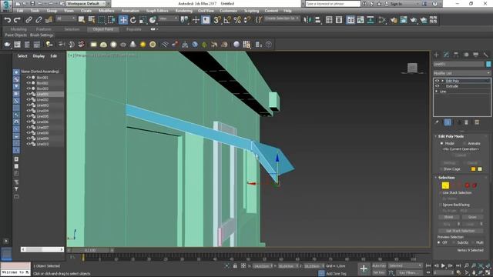The height and width of the screenshot is (277, 493).
Task: Open the Utilities wrench panel tab
Action: pos(486,55)
